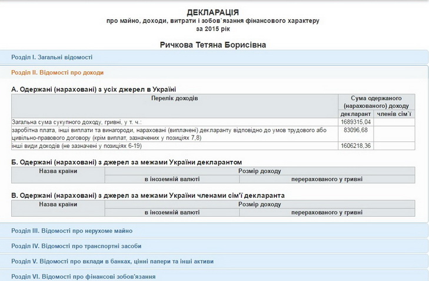Click в іноземній валюті header in table В
Screen dimensions: 429x281
click(x=172, y=213)
